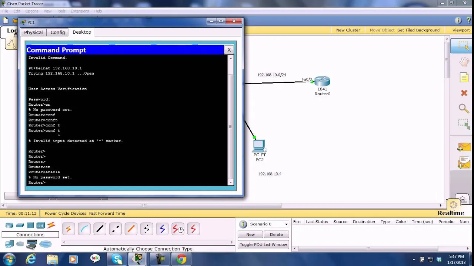Open the help question mark icon

(x=469, y=21)
